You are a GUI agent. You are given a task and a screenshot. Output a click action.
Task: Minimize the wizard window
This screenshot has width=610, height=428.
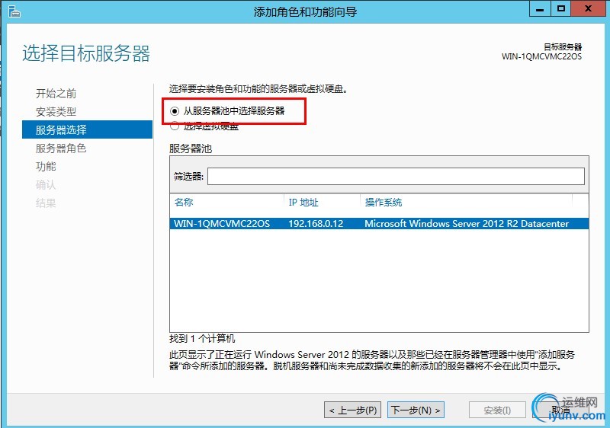[540, 9]
